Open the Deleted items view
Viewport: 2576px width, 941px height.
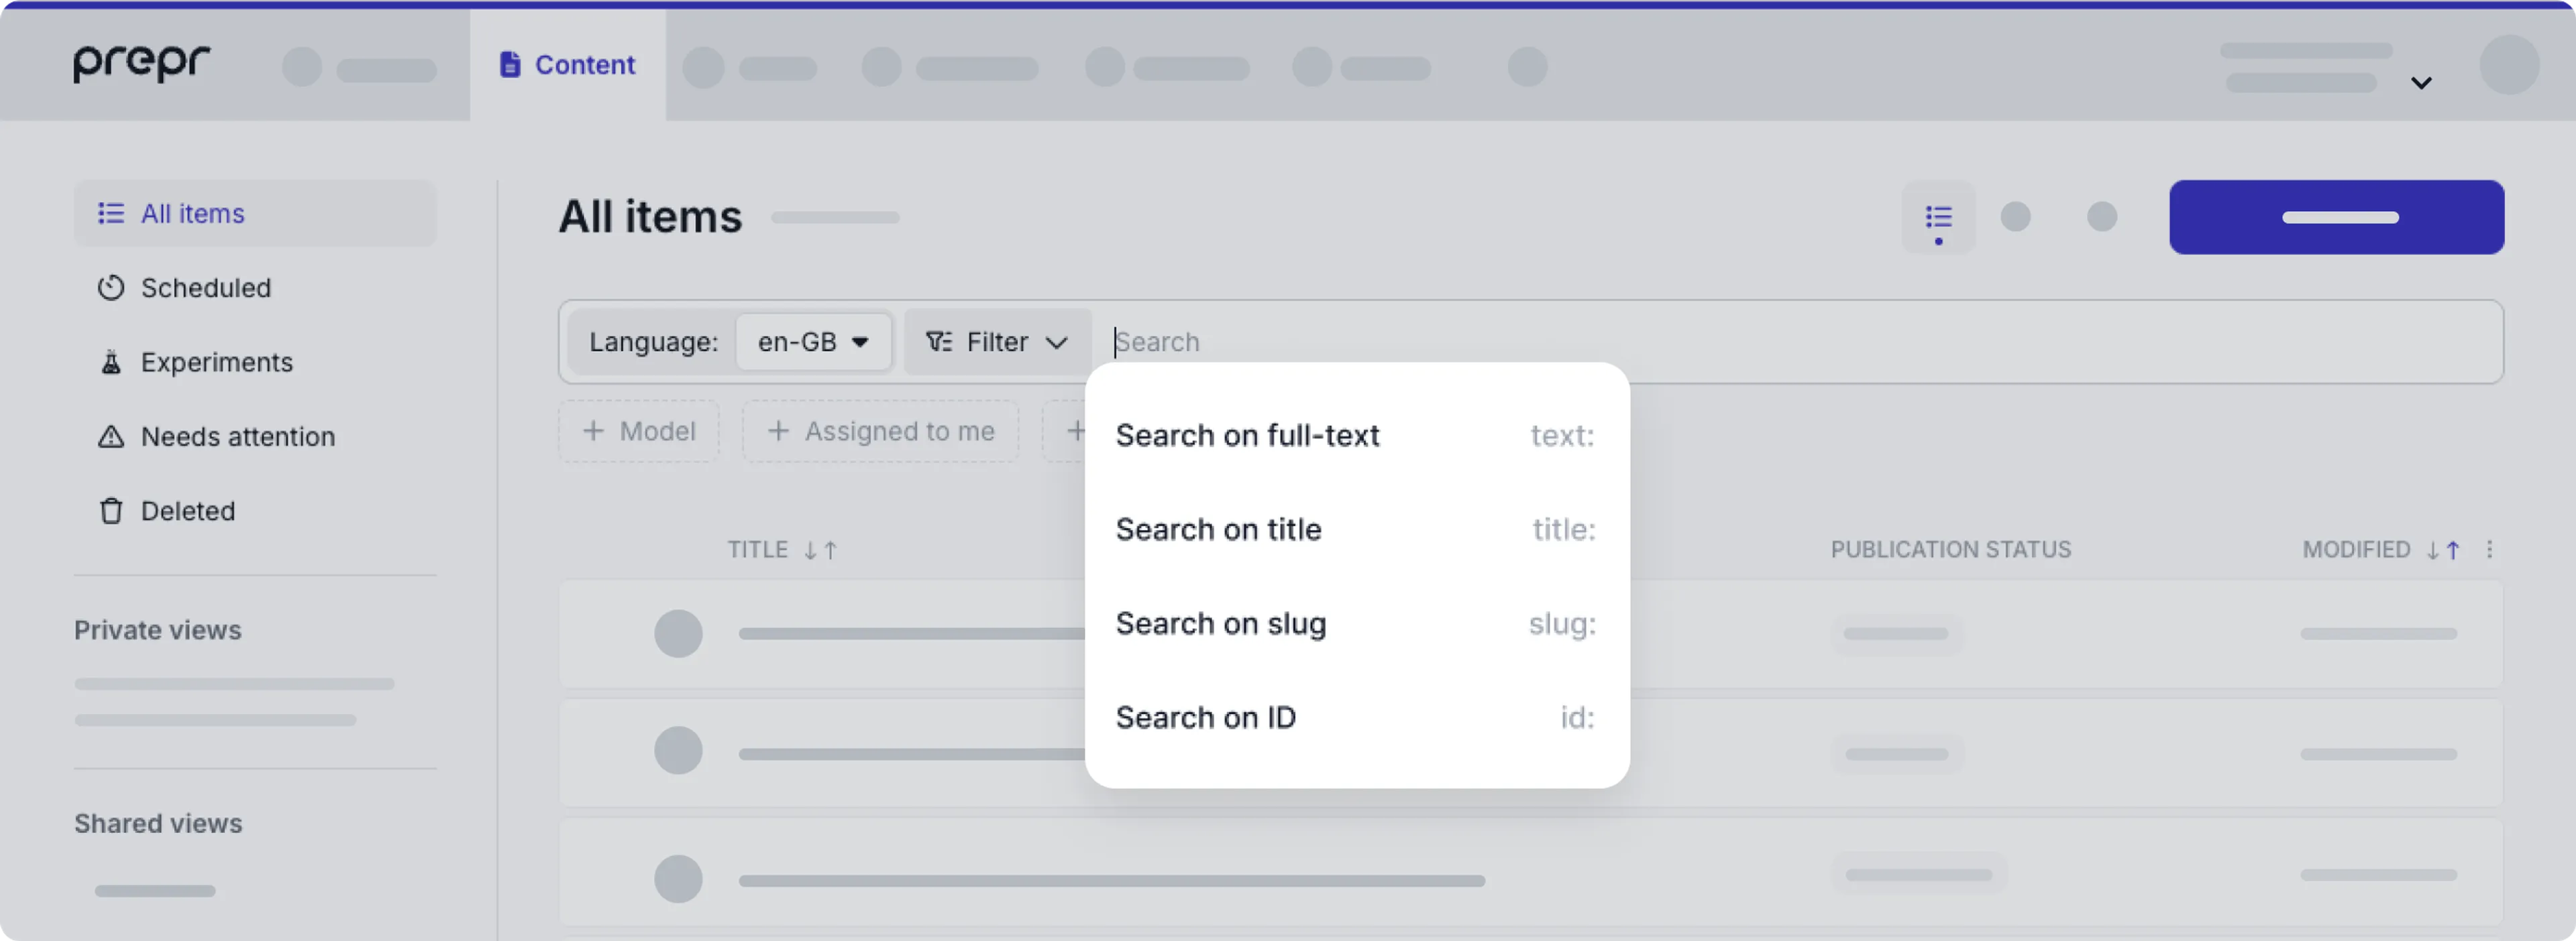(187, 511)
